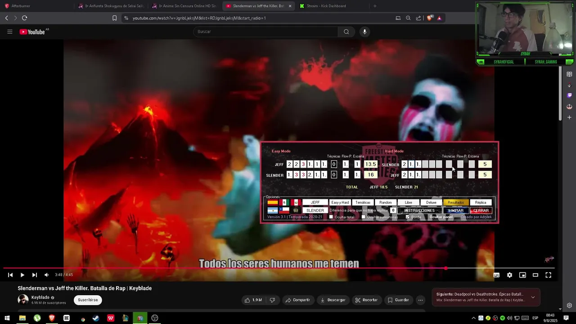Select the Easy y Hard mode button
The image size is (576, 324).
[x=340, y=202]
